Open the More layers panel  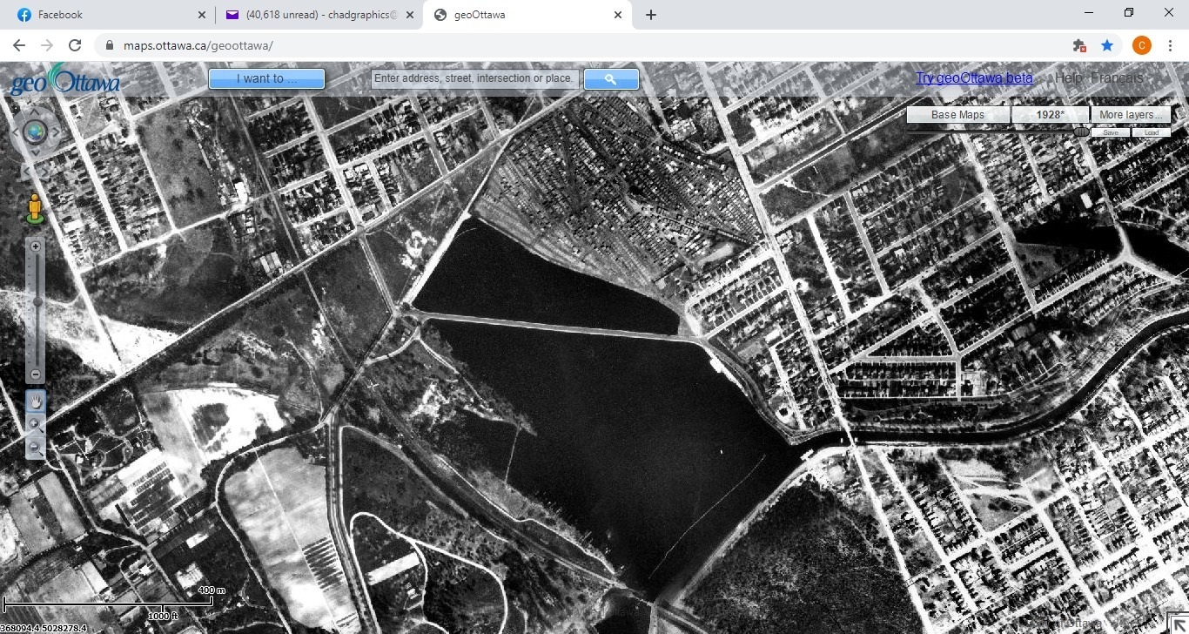(1130, 115)
